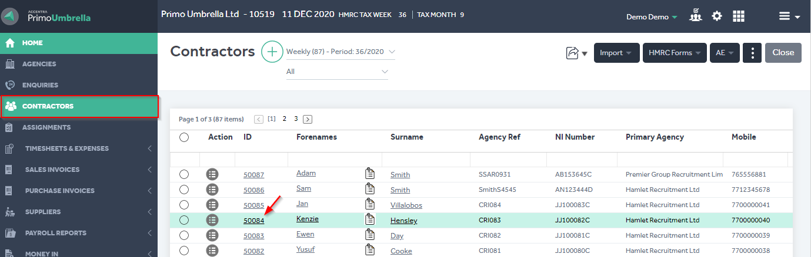The height and width of the screenshot is (257, 811).
Task: Open action menu for contractor 50085
Action: pyautogui.click(x=212, y=205)
